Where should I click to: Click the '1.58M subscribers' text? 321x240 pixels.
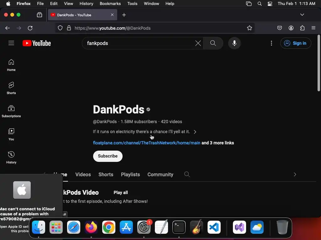coord(139,122)
